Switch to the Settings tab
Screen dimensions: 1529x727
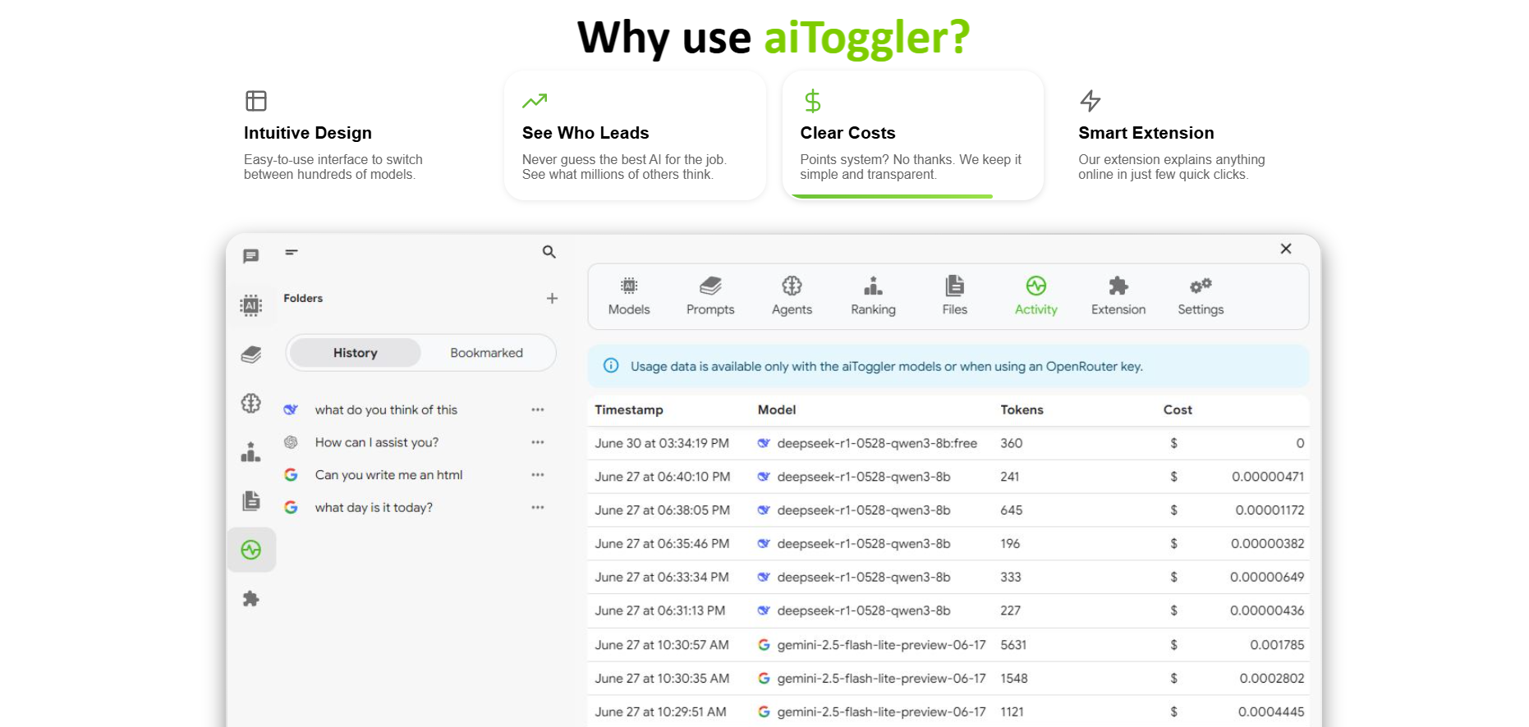tap(1201, 296)
